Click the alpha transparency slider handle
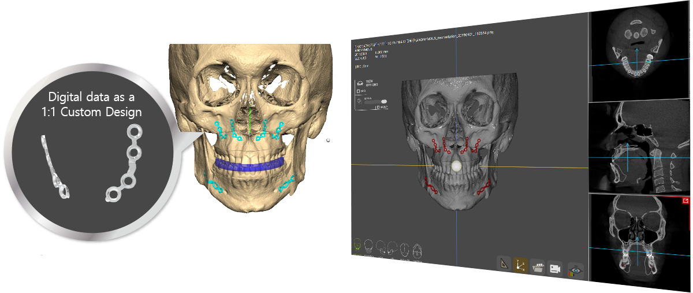Image resolution: width=693 pixels, height=293 pixels. (x=385, y=101)
